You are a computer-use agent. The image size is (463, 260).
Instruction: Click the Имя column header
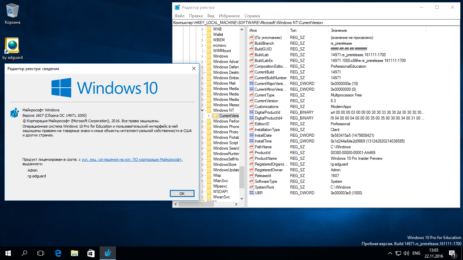(268, 30)
